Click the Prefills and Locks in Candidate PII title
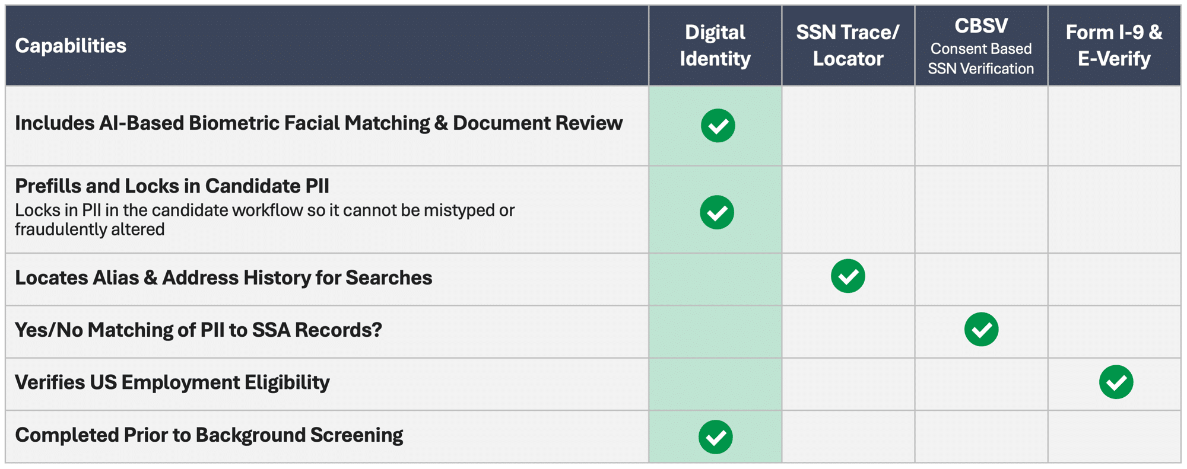The image size is (1187, 469). tap(172, 186)
